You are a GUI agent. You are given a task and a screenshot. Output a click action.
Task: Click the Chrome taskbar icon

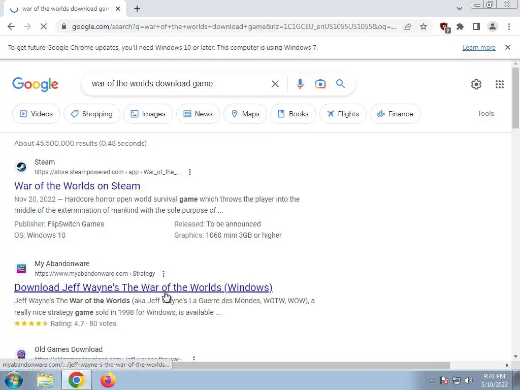point(77,380)
